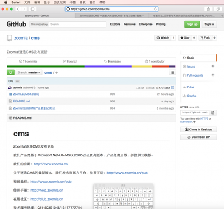Open the Pricing link

161,25
